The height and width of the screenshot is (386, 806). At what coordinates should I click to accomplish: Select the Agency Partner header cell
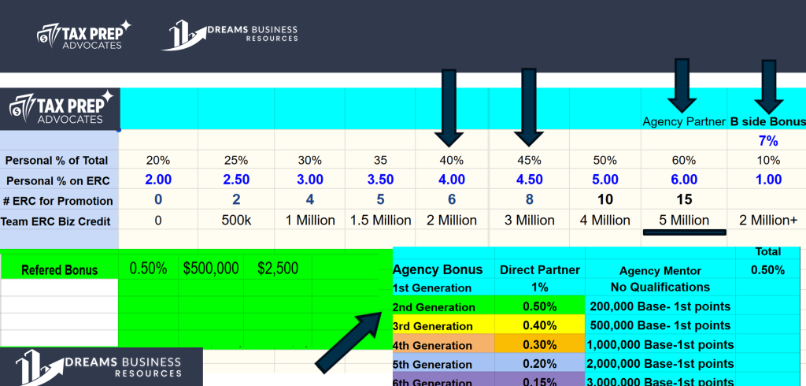pos(683,122)
